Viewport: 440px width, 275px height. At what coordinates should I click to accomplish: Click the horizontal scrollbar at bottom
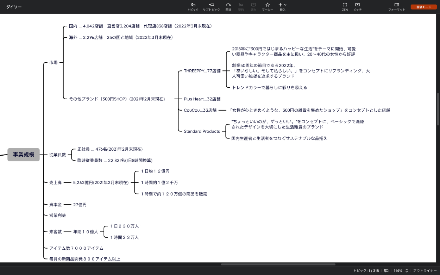point(278,264)
